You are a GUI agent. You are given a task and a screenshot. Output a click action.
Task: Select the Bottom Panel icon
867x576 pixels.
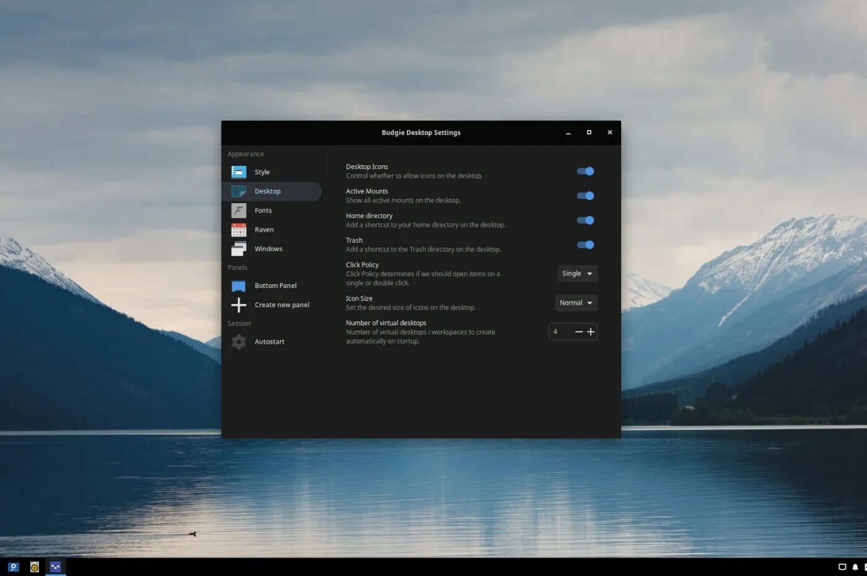pos(238,286)
